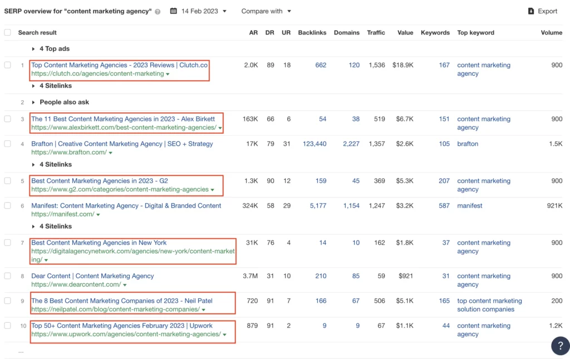Toggle the select-all checkbox in the header row

[7, 32]
